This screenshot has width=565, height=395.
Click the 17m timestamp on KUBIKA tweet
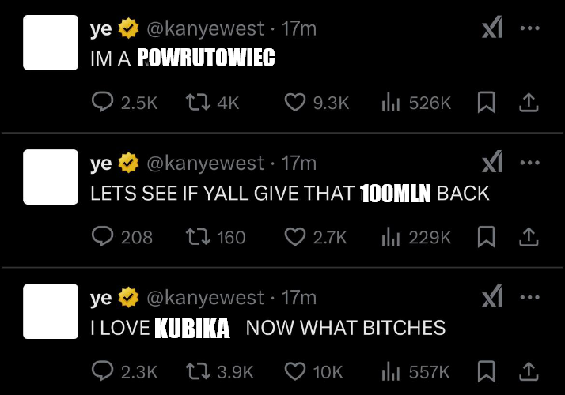[299, 297]
